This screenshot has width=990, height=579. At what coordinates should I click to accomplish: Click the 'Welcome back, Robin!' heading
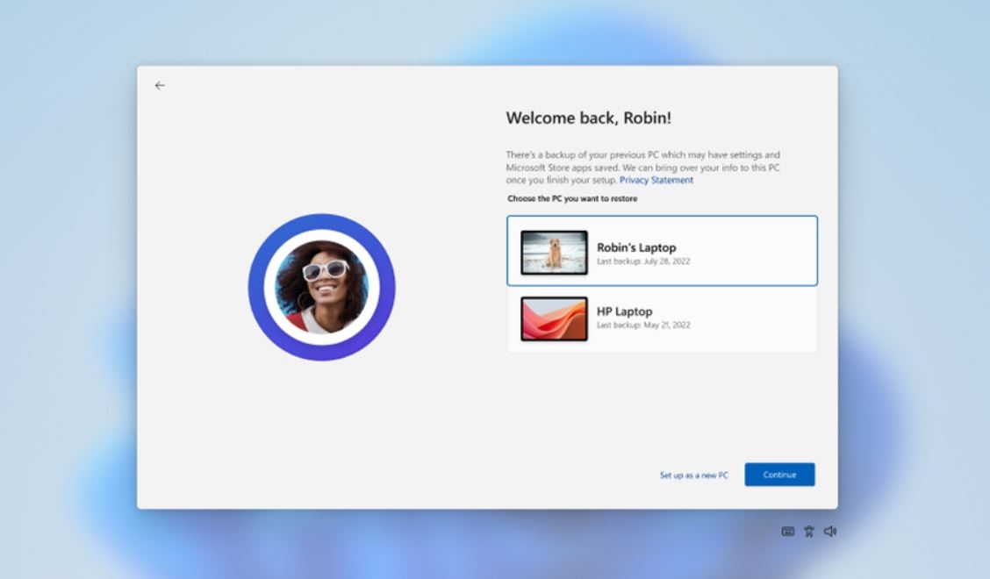pyautogui.click(x=588, y=118)
